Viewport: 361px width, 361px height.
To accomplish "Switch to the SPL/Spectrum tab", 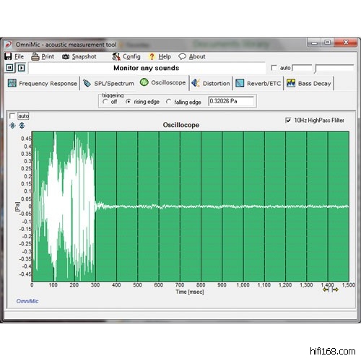I will tap(108, 83).
